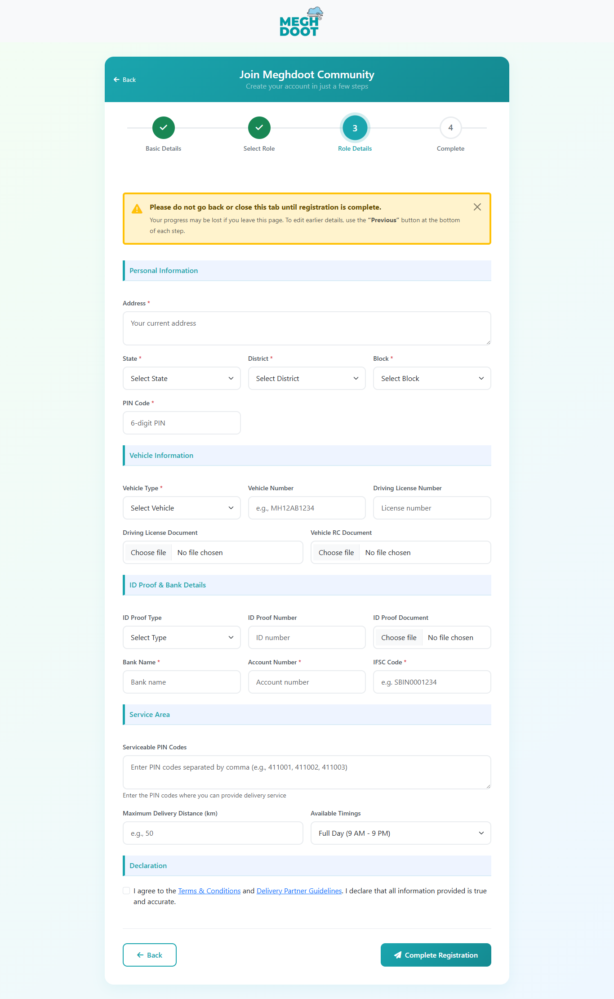614x999 pixels.
Task: Click the Maximum Delivery Distance field
Action: 213,833
